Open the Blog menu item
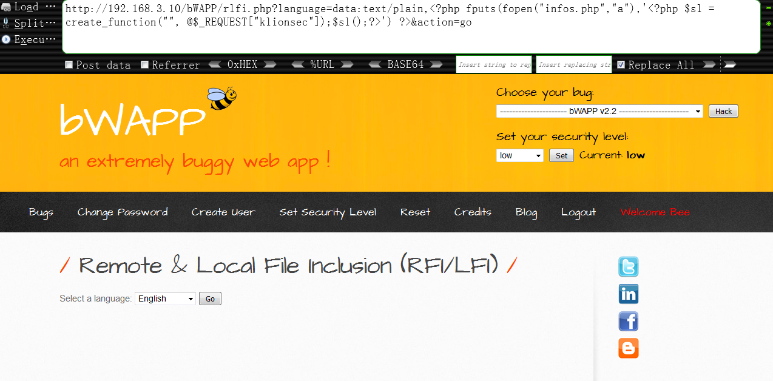Viewport: 773px width, 381px height. pyautogui.click(x=526, y=212)
